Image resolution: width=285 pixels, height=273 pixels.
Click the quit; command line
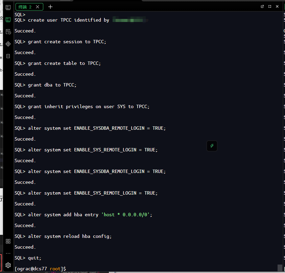click(x=28, y=258)
